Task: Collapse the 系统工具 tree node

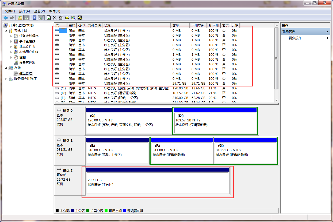Action: tap(6, 31)
